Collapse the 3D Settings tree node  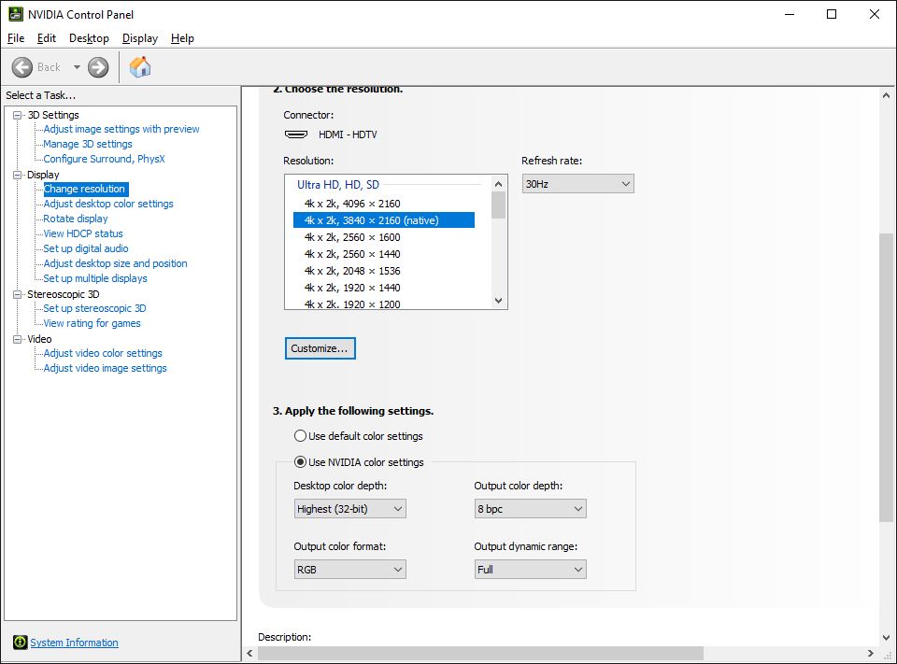pyautogui.click(x=18, y=115)
